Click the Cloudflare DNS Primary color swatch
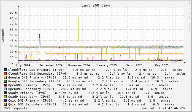This screenshot has height=112, width=192. point(5,70)
